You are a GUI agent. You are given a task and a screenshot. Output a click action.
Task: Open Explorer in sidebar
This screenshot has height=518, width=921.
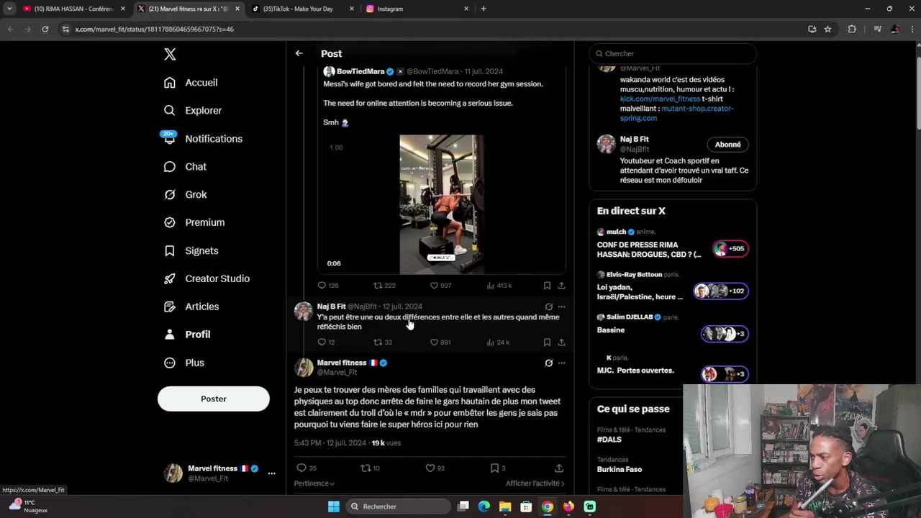(x=192, y=111)
